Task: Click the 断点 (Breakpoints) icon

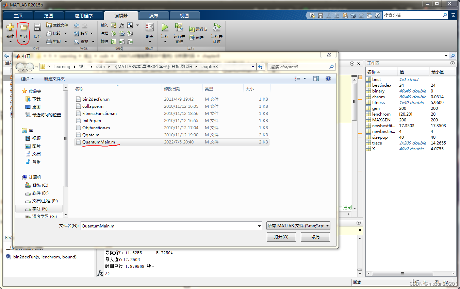Action: click(150, 28)
